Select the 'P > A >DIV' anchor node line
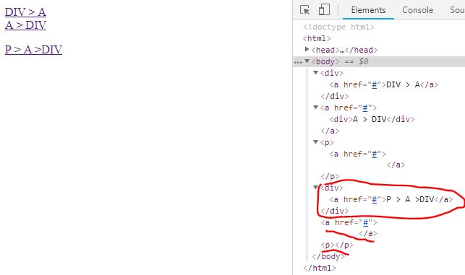Screen dimensions: 465x275 pos(391,199)
